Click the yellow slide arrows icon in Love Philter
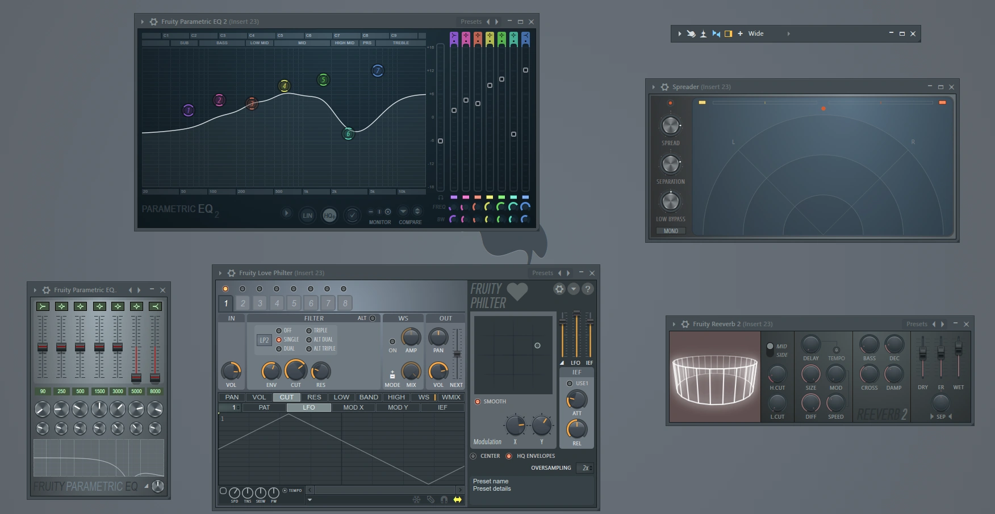This screenshot has width=995, height=514. point(457,499)
